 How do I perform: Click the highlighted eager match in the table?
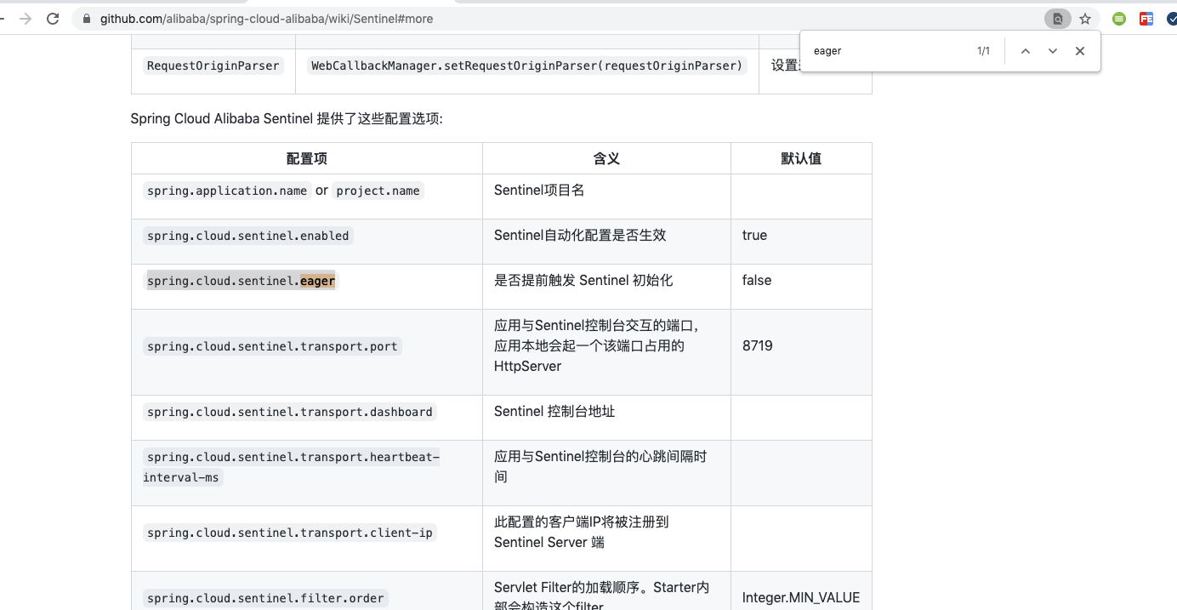316,280
